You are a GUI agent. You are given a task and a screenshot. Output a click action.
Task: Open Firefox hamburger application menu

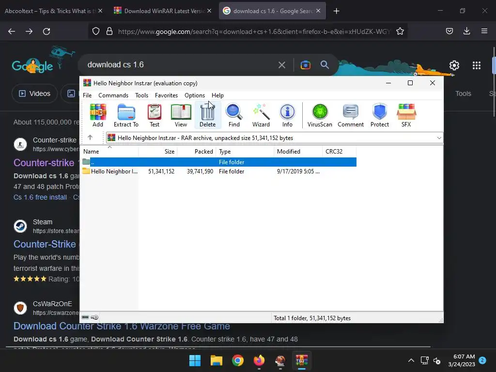(x=484, y=31)
